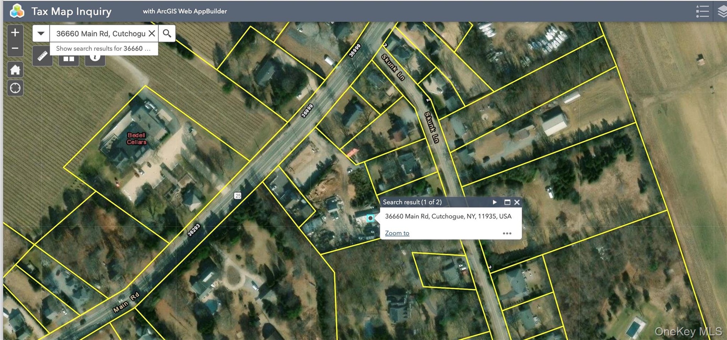Choose 'Show search results for 36660' suggestion
The image size is (727, 340).
click(x=104, y=48)
